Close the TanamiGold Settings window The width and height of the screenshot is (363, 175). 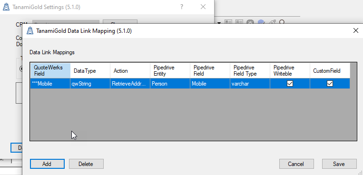point(203,7)
